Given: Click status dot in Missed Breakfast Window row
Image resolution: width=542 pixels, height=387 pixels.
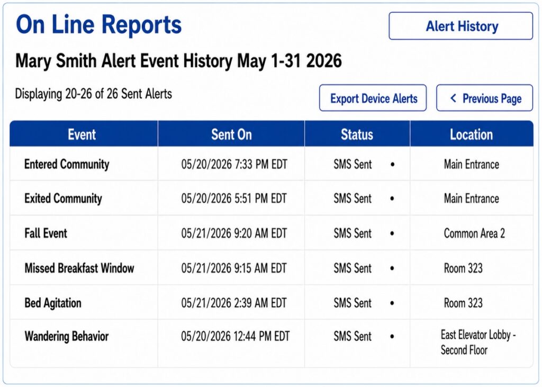Looking at the screenshot, I should [x=392, y=268].
